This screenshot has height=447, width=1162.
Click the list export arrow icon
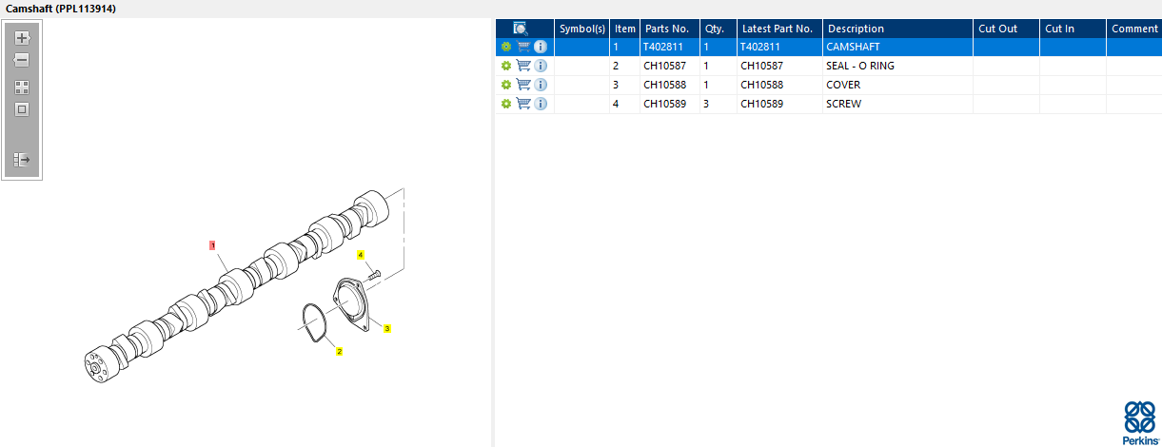(x=22, y=160)
